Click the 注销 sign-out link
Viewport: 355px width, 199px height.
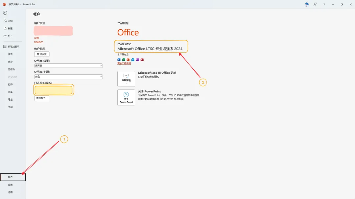coord(36,38)
